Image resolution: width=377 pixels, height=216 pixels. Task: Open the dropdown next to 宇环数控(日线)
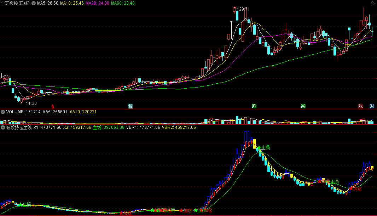(x=34, y=3)
